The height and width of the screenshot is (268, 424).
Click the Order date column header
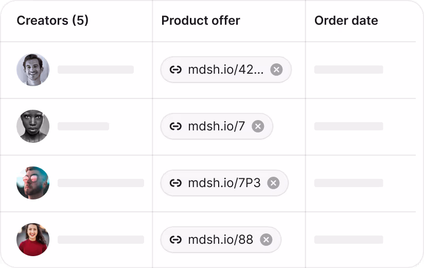coord(346,21)
